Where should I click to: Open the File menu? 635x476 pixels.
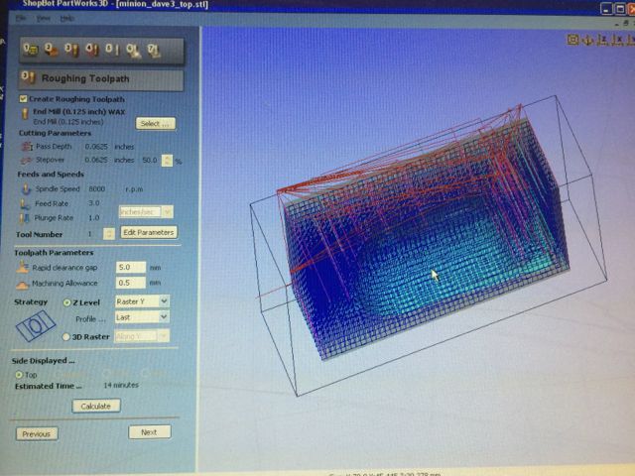coord(21,18)
